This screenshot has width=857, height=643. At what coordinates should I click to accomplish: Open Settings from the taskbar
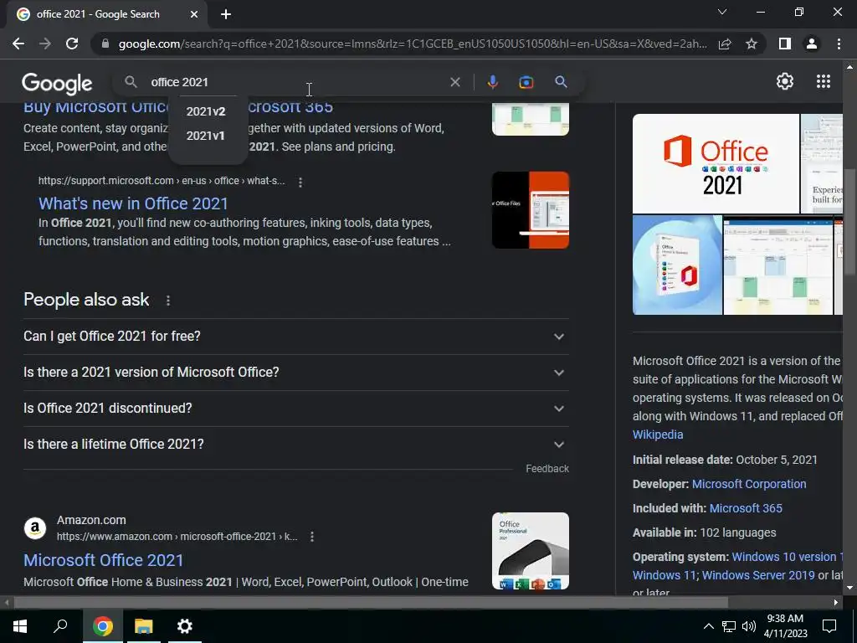pyautogui.click(x=185, y=626)
